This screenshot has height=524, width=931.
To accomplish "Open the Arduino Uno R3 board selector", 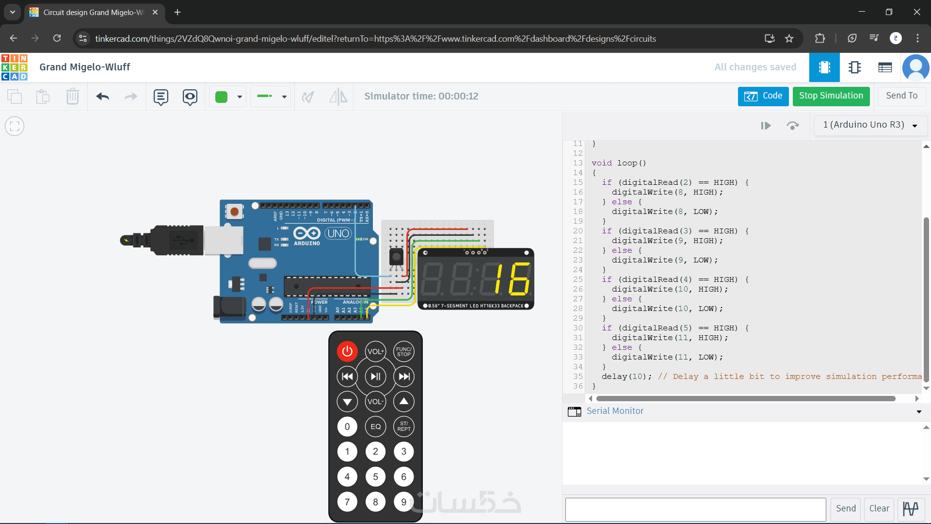I will click(870, 125).
